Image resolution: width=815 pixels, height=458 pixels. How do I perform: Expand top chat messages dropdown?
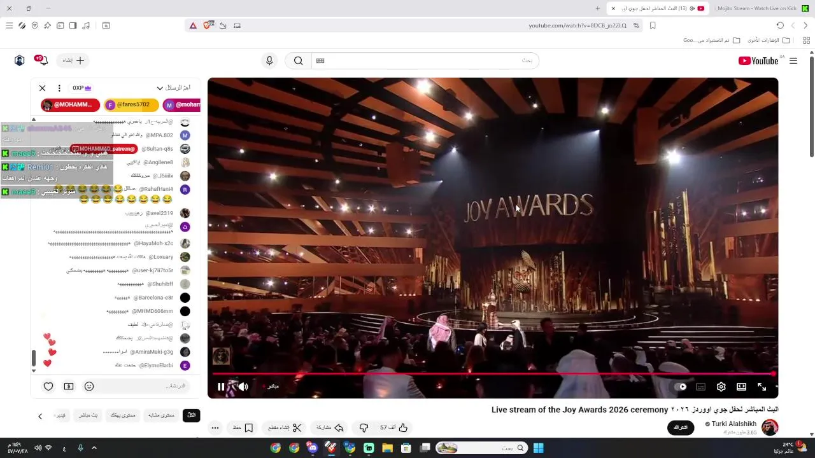click(173, 88)
